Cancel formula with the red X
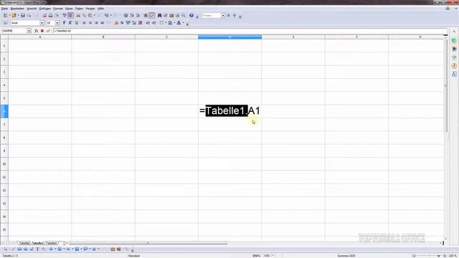 point(42,31)
